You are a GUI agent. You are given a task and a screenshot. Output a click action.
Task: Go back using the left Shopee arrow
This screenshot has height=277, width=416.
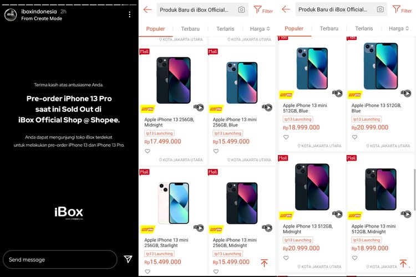[148, 10]
